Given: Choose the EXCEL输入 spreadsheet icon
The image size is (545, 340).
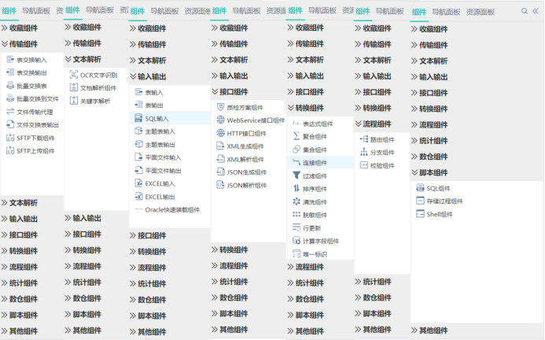Looking at the screenshot, I should 138,183.
